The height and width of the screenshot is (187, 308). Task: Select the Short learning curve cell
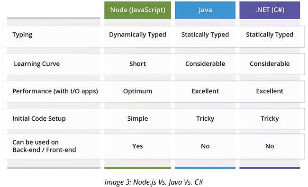pos(137,64)
